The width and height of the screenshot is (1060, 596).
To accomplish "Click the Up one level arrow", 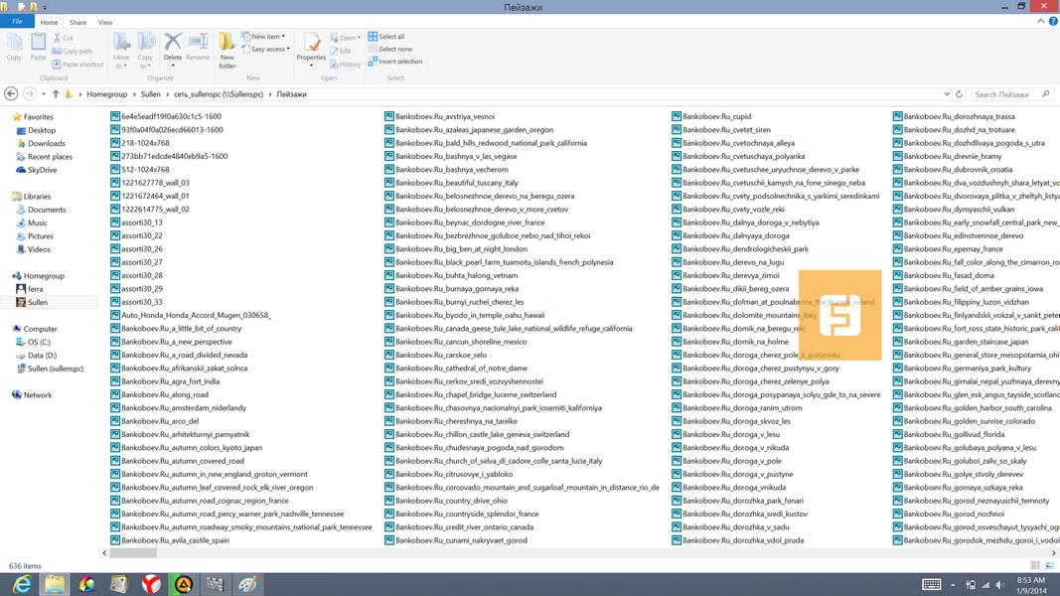I will [x=55, y=94].
